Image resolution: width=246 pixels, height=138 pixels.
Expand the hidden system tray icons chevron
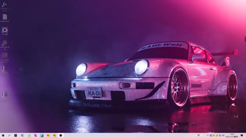(208, 136)
